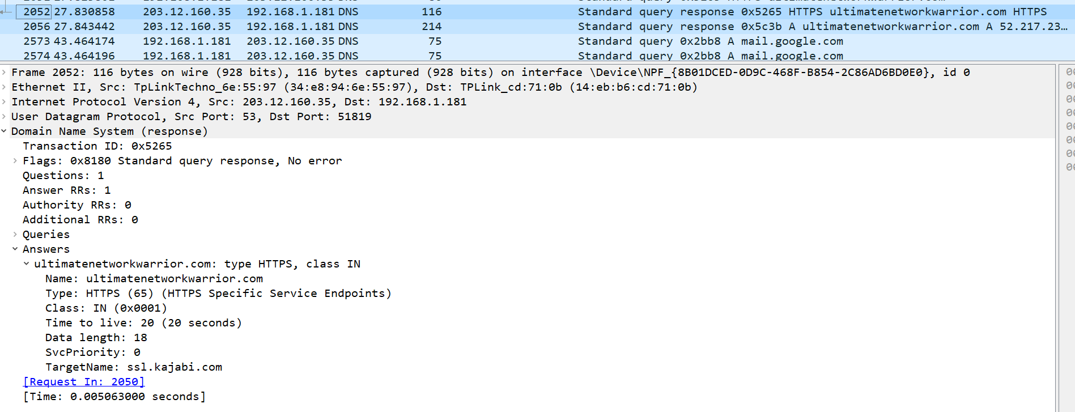This screenshot has width=1075, height=412.
Task: Click source IP 203.12.160.35 in packet 2056
Action: (x=187, y=27)
